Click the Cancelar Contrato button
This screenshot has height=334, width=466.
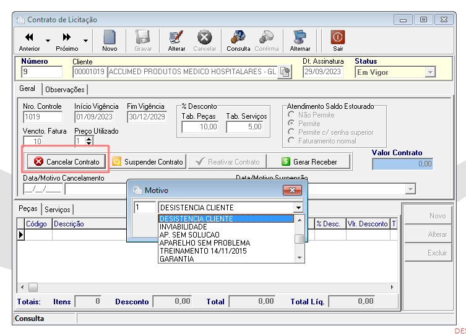67,161
